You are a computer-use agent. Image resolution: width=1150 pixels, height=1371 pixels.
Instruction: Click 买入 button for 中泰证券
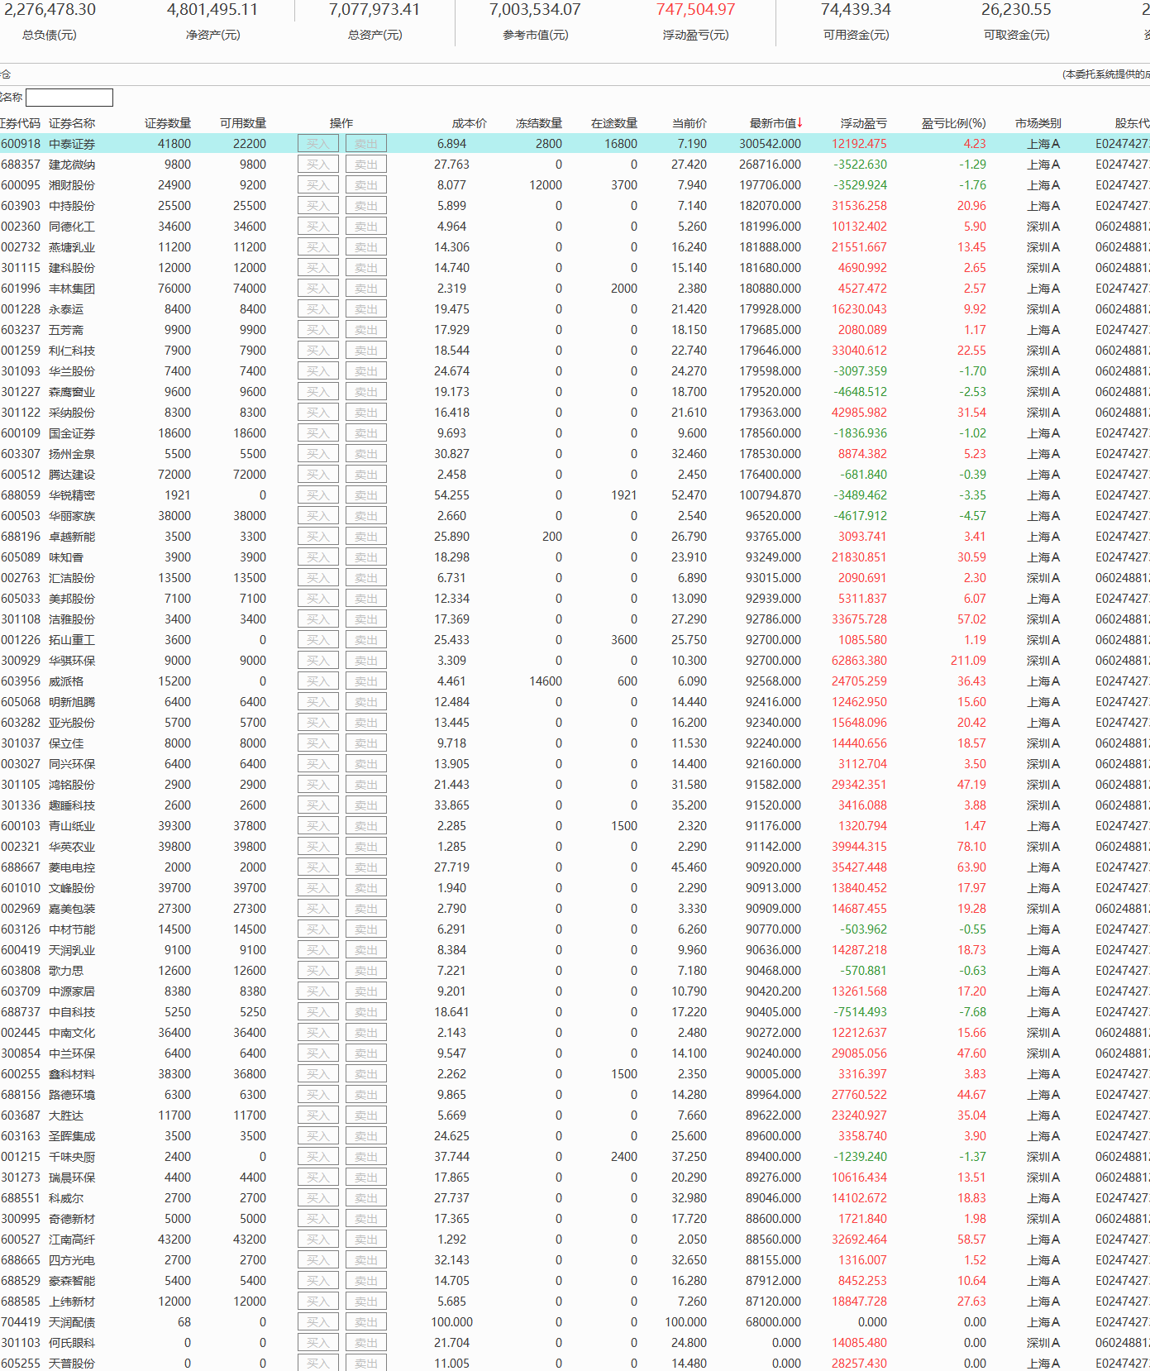coord(318,144)
